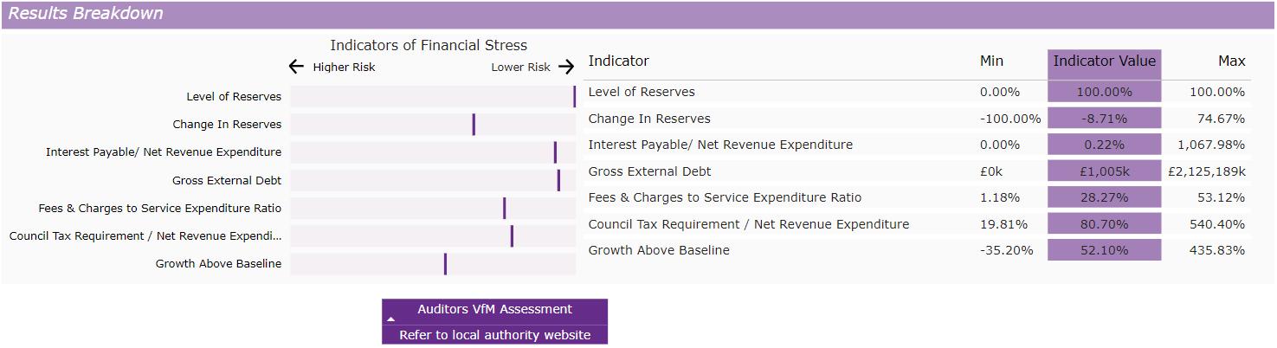This screenshot has width=1277, height=348.
Task: Select the Indicator Value column header
Action: point(1104,61)
